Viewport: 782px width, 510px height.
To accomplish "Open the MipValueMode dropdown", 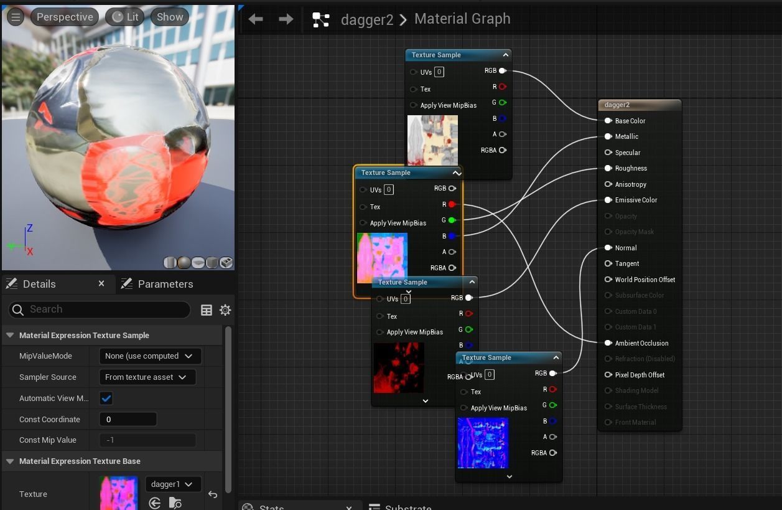I will (150, 356).
